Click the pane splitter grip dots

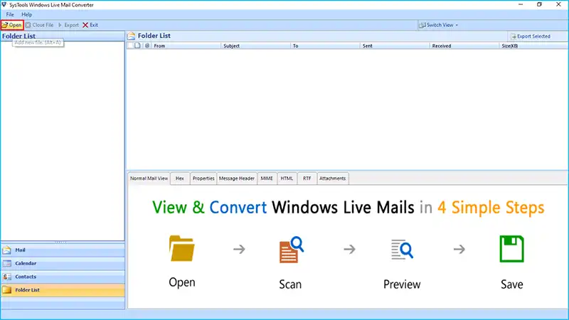[x=60, y=242]
